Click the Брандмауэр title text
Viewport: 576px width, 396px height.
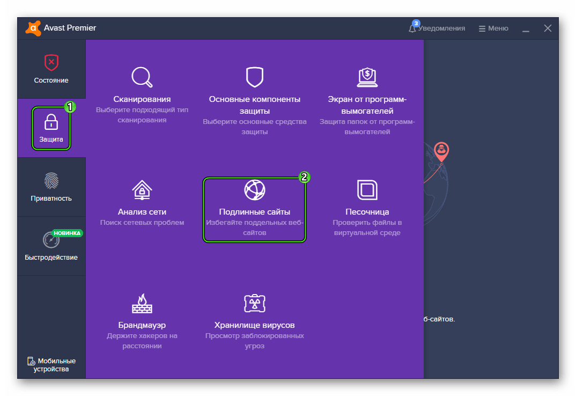coord(142,325)
